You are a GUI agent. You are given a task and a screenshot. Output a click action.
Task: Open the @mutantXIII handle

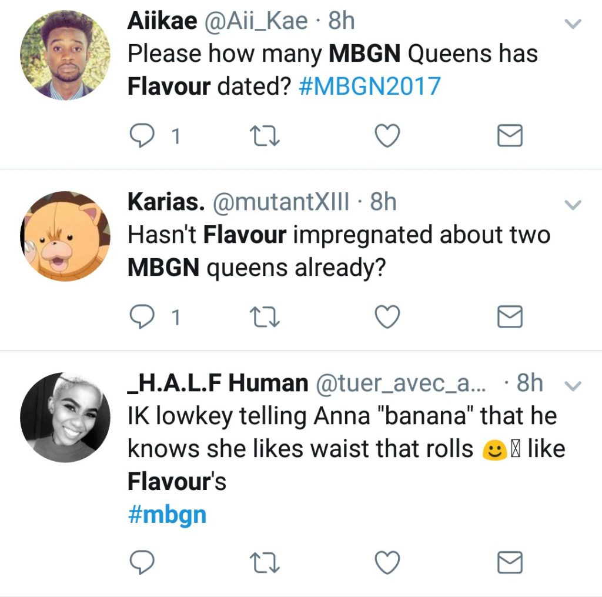[x=280, y=203]
